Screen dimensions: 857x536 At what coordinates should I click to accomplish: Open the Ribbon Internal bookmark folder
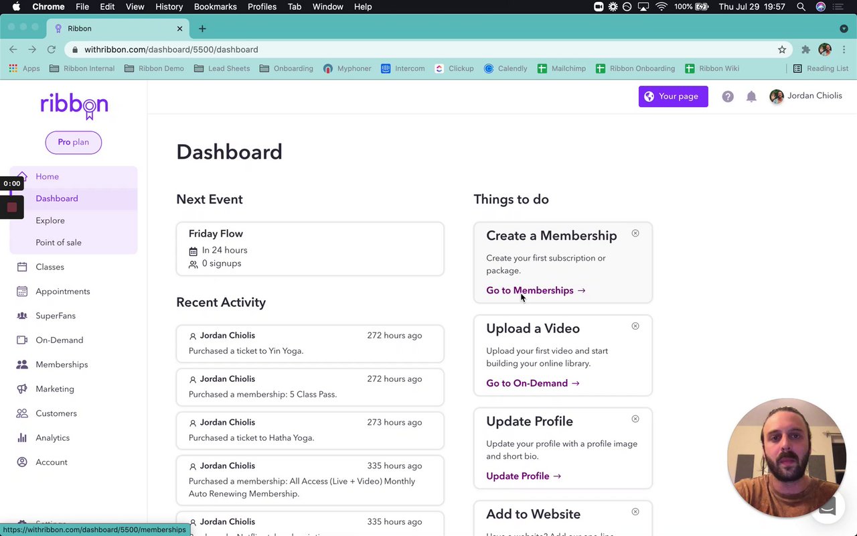(x=82, y=68)
